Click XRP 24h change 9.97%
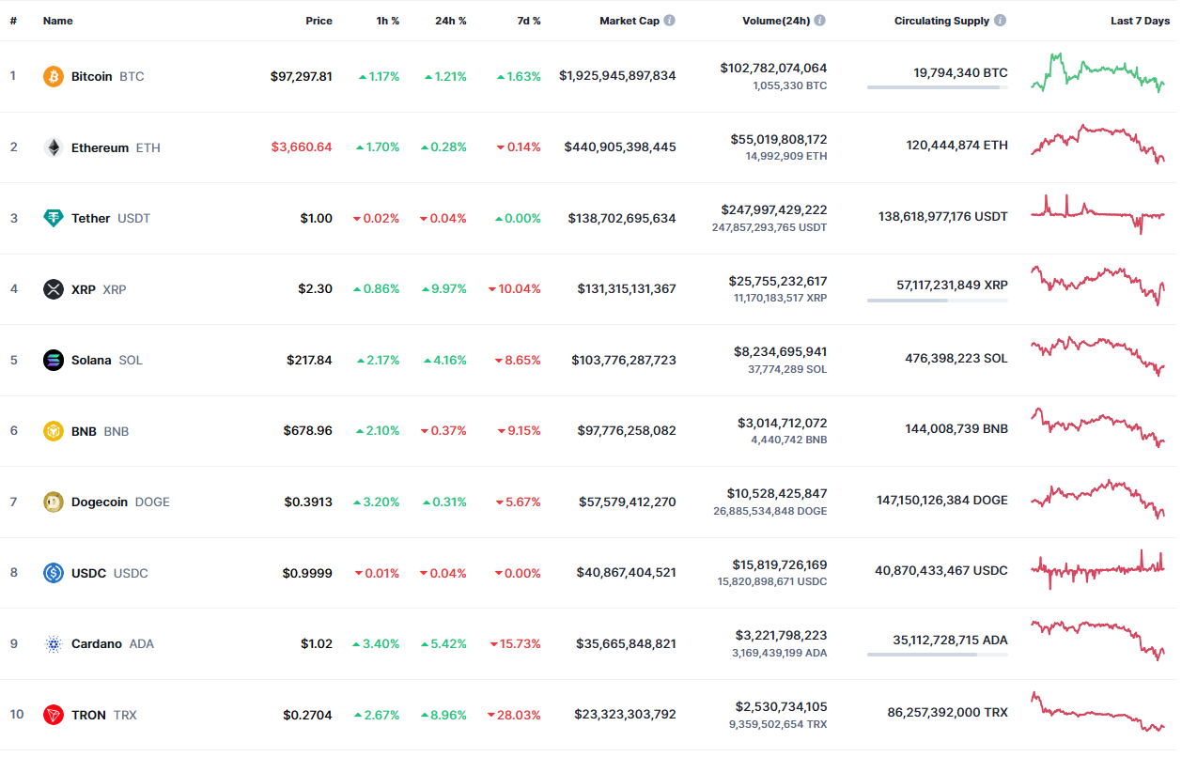Screen dimensions: 1197x757 [x=443, y=289]
